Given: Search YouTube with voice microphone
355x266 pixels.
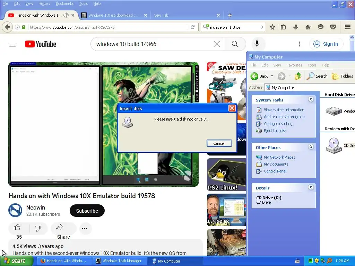Looking at the screenshot, I should pos(257,44).
